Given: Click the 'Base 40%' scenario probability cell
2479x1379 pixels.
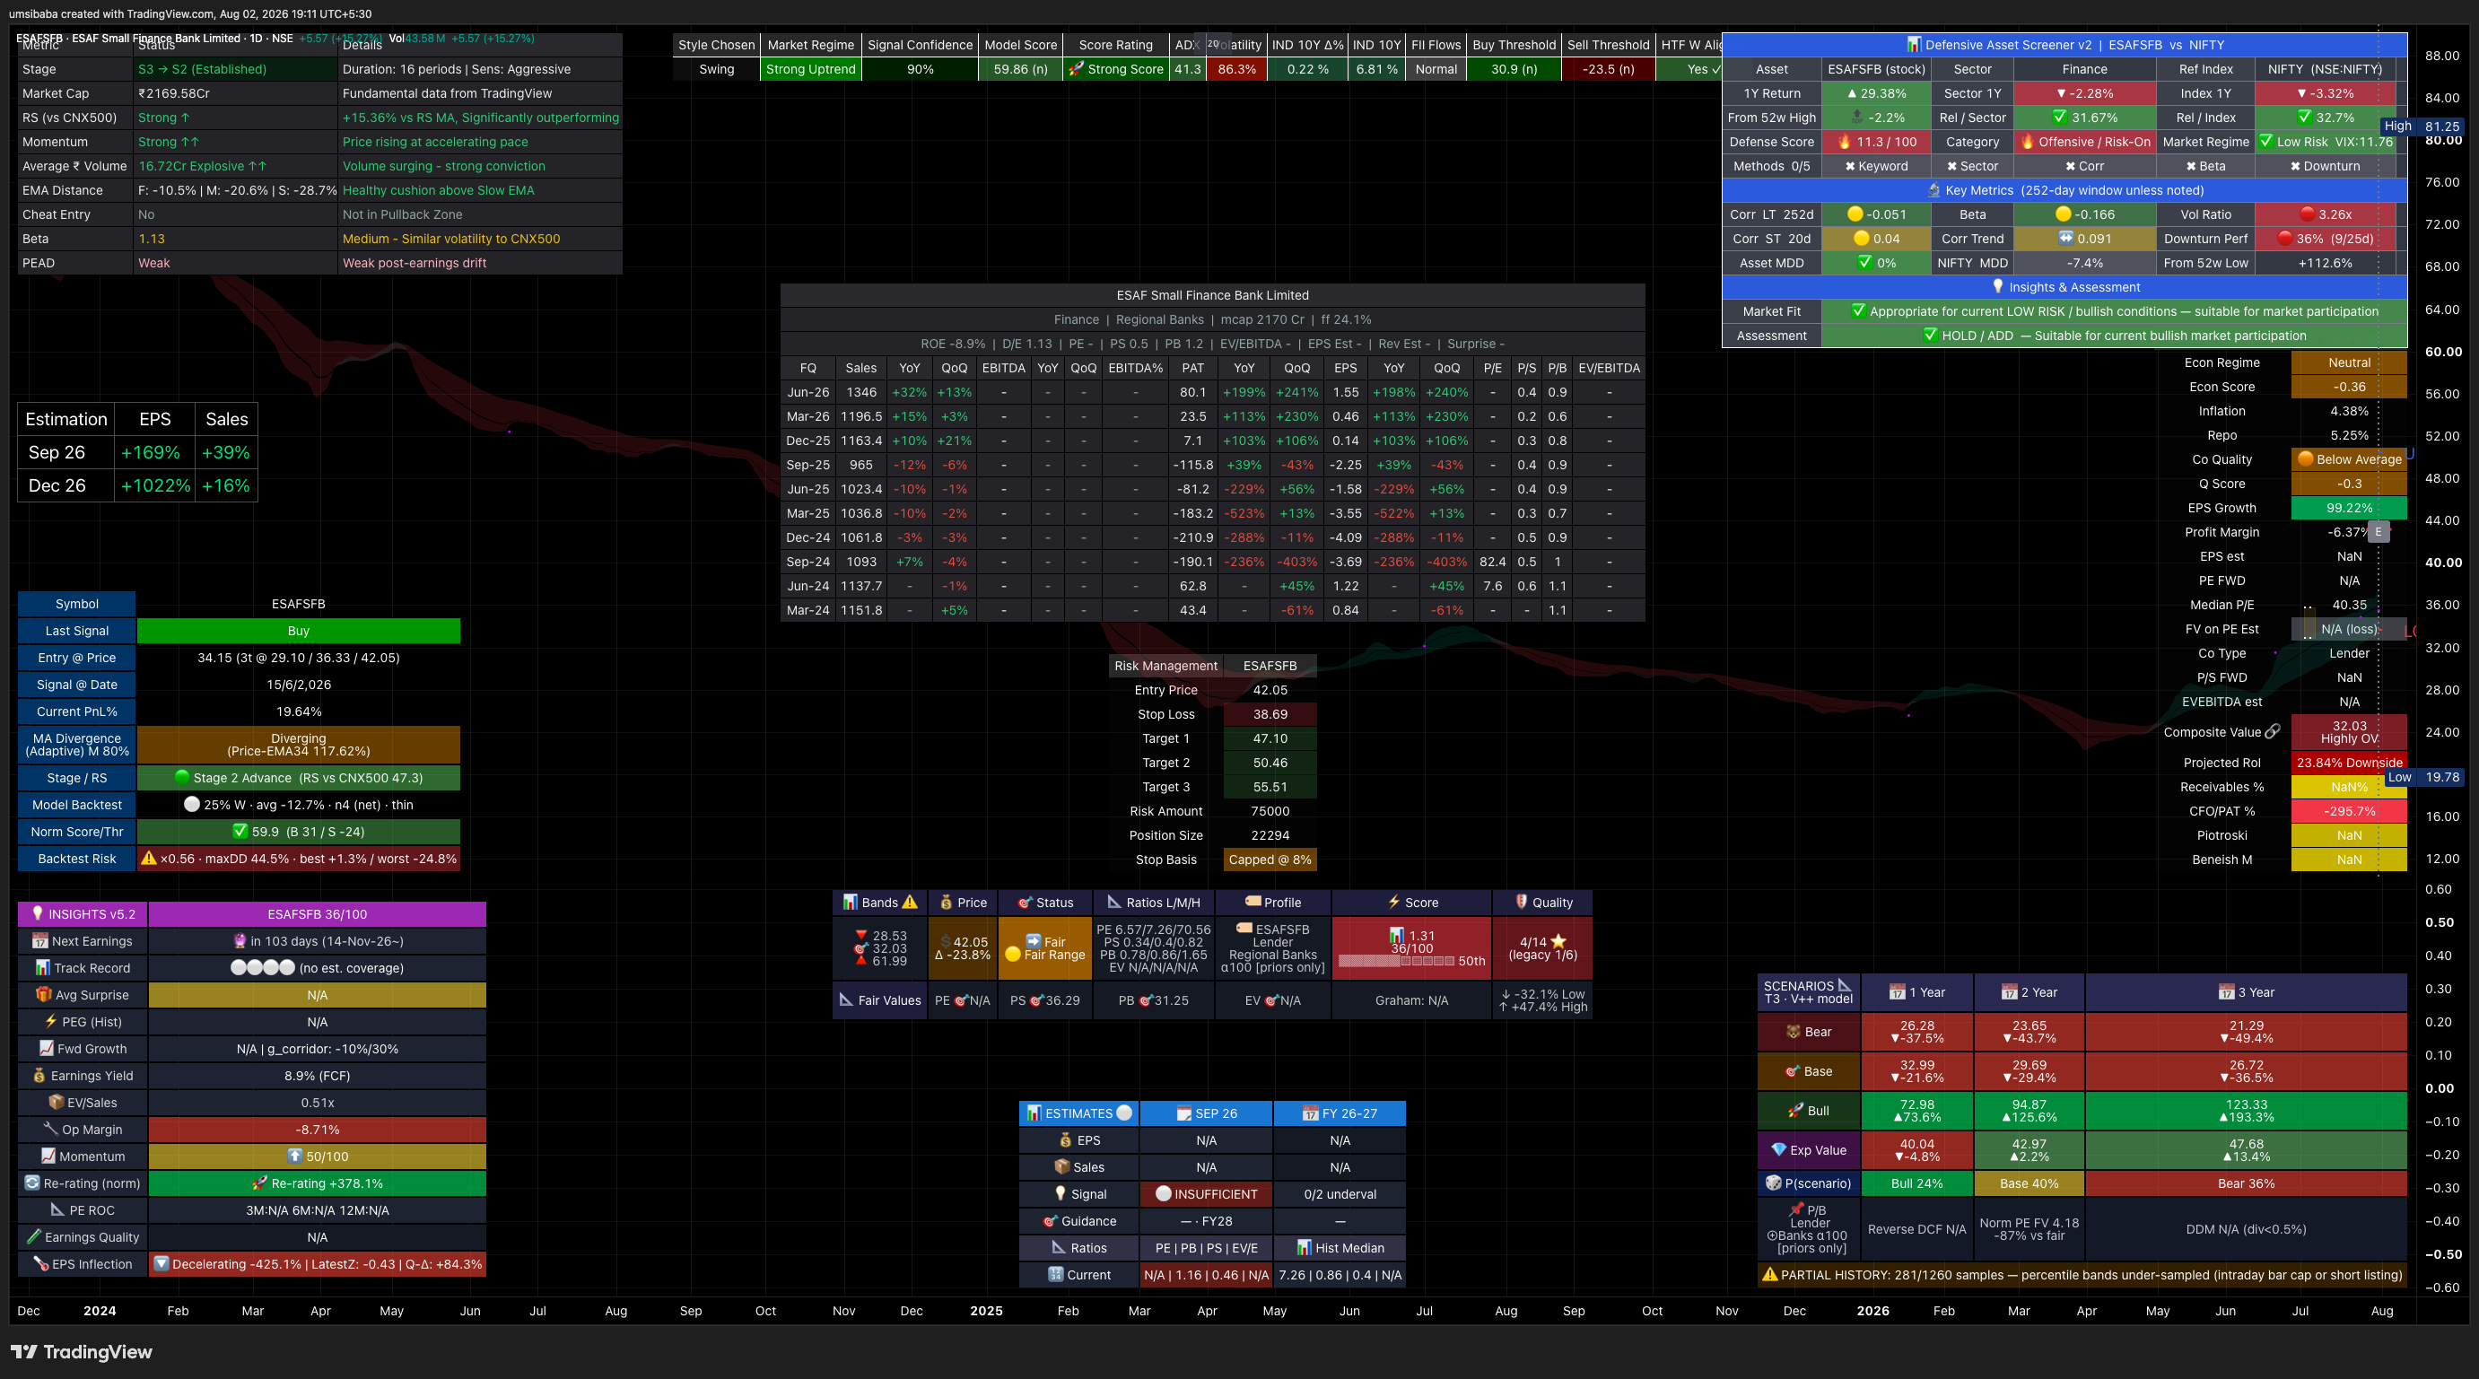Looking at the screenshot, I should point(2029,1183).
